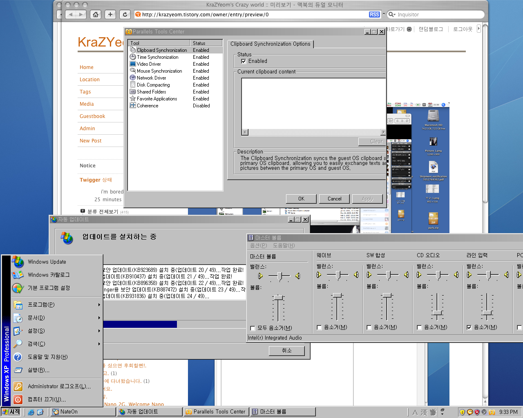
Task: Expand 검색(C) submenu in Start menu
Action: coord(56,344)
